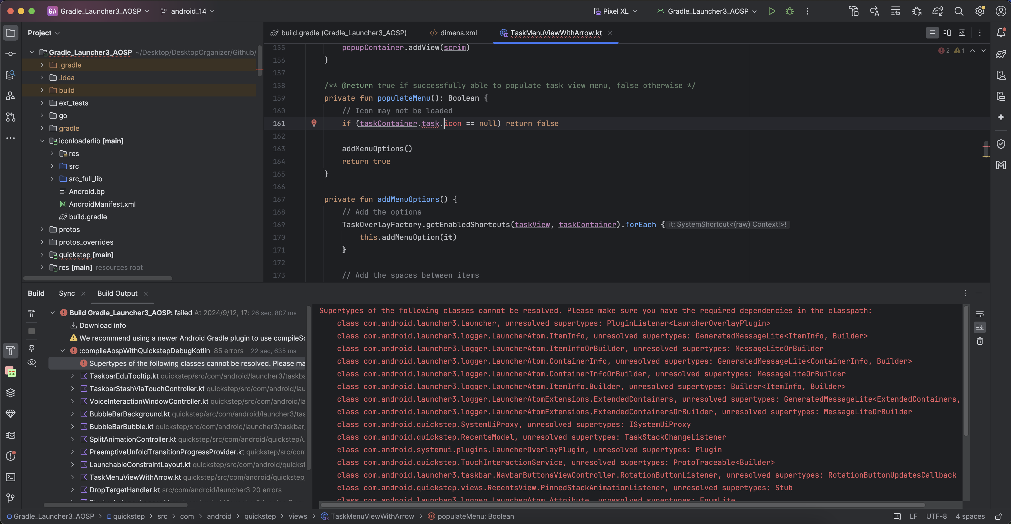Click Project tree horizontal scrollbar
This screenshot has width=1011, height=524.
coord(97,278)
